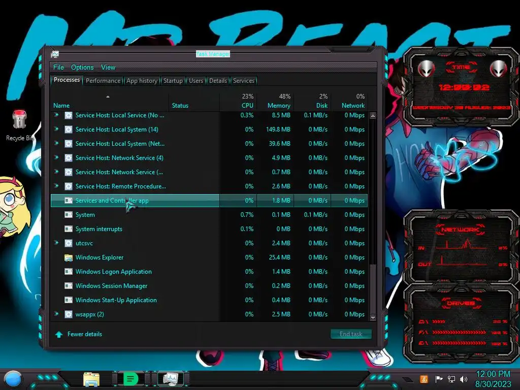
Task: Switch to the Services tab
Action: [244, 81]
